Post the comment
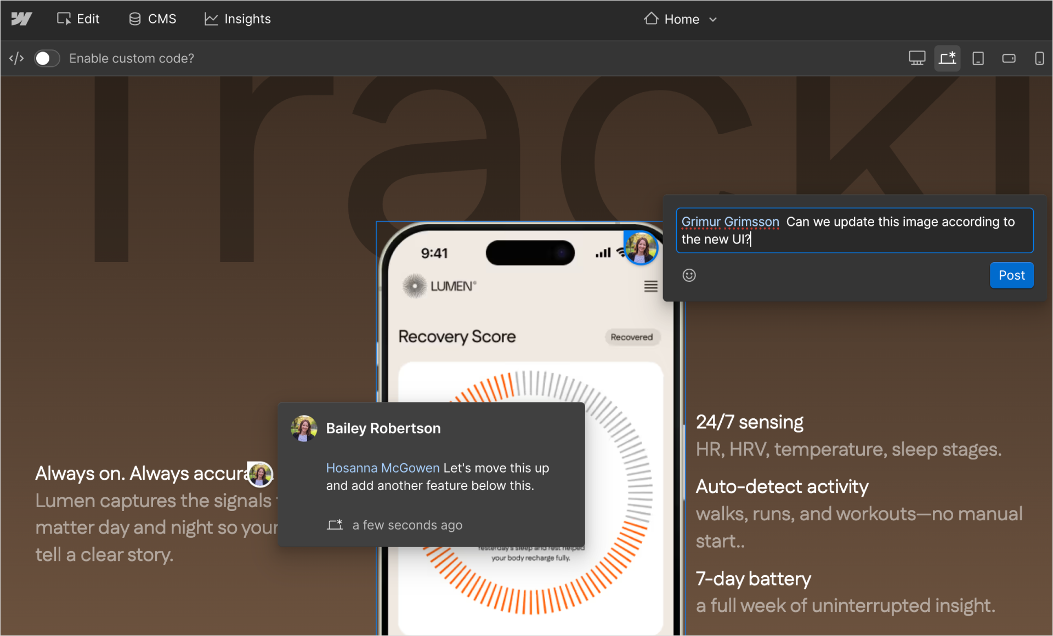Image resolution: width=1053 pixels, height=636 pixels. pyautogui.click(x=1011, y=275)
